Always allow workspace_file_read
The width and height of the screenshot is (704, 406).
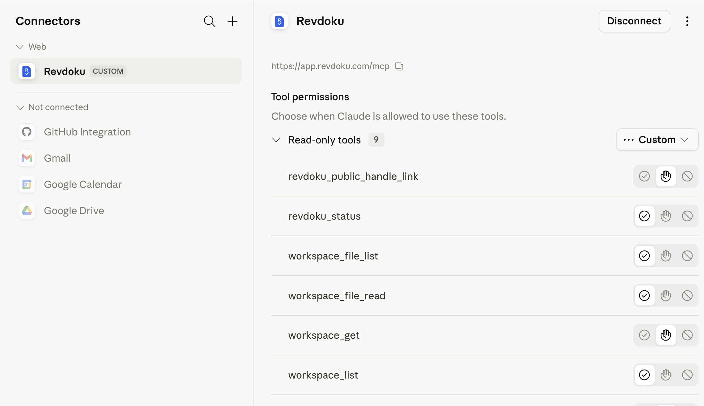(644, 296)
